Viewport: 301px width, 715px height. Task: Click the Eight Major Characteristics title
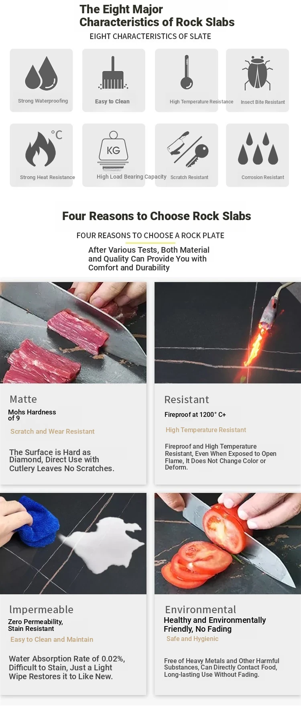[x=157, y=16]
